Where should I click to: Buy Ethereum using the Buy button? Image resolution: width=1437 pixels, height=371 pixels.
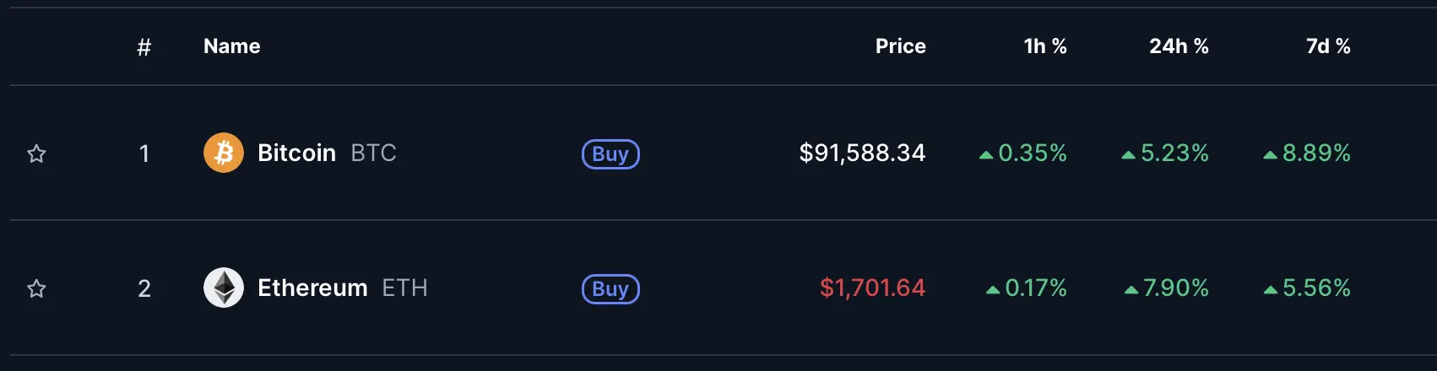pos(610,288)
